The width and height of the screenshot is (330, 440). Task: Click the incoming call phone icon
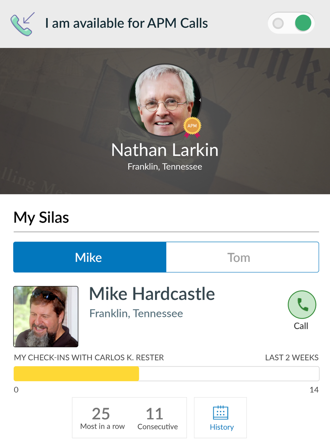[22, 24]
